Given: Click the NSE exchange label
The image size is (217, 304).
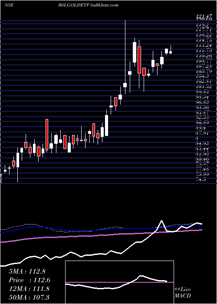Looking at the screenshot, I should [9, 5].
